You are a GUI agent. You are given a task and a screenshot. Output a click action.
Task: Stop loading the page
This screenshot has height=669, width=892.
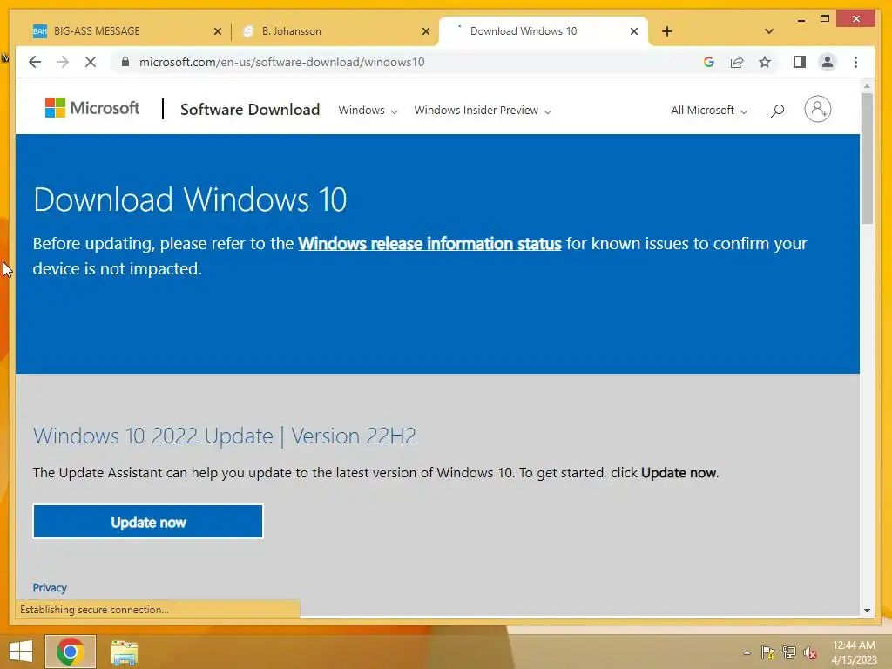tap(91, 62)
